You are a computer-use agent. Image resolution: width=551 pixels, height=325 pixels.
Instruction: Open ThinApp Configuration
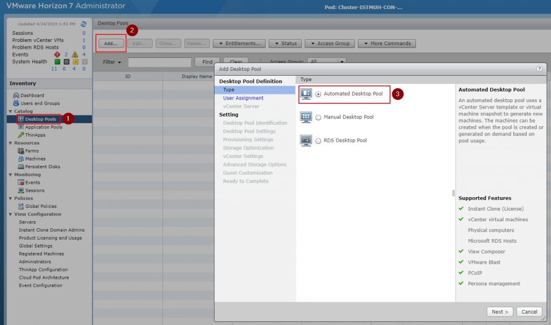coord(43,270)
